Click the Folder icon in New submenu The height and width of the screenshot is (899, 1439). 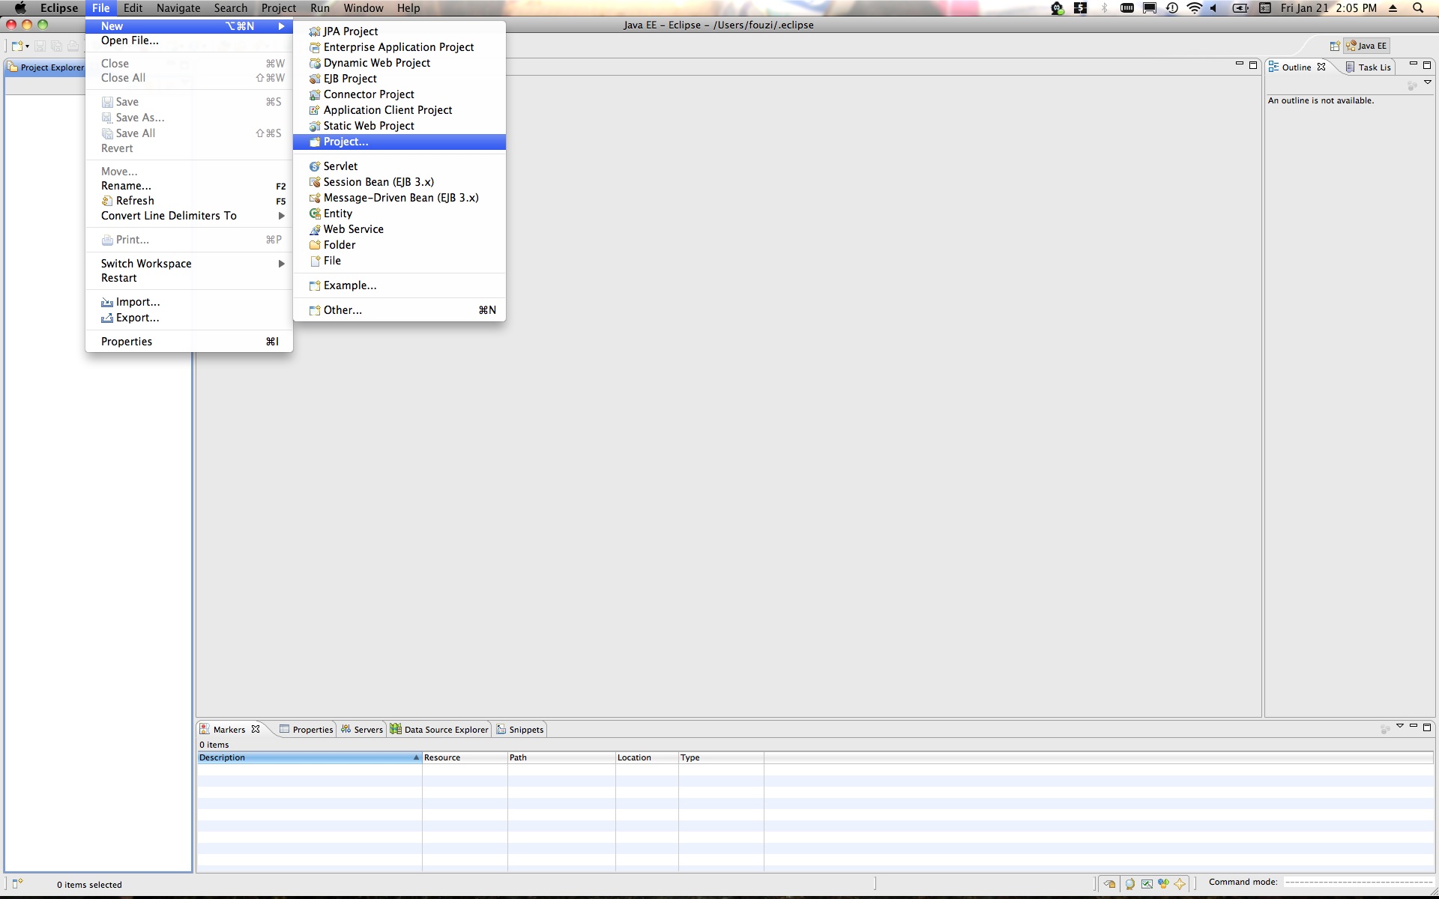click(x=315, y=245)
